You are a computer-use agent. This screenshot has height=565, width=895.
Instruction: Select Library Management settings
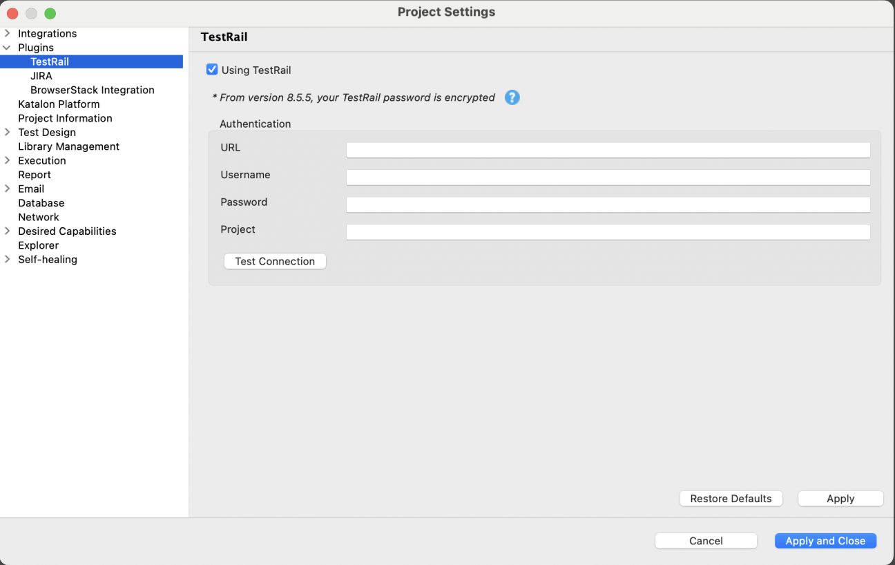point(68,146)
